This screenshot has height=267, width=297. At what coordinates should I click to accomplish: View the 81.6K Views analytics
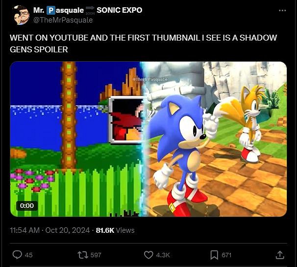pyautogui.click(x=115, y=230)
